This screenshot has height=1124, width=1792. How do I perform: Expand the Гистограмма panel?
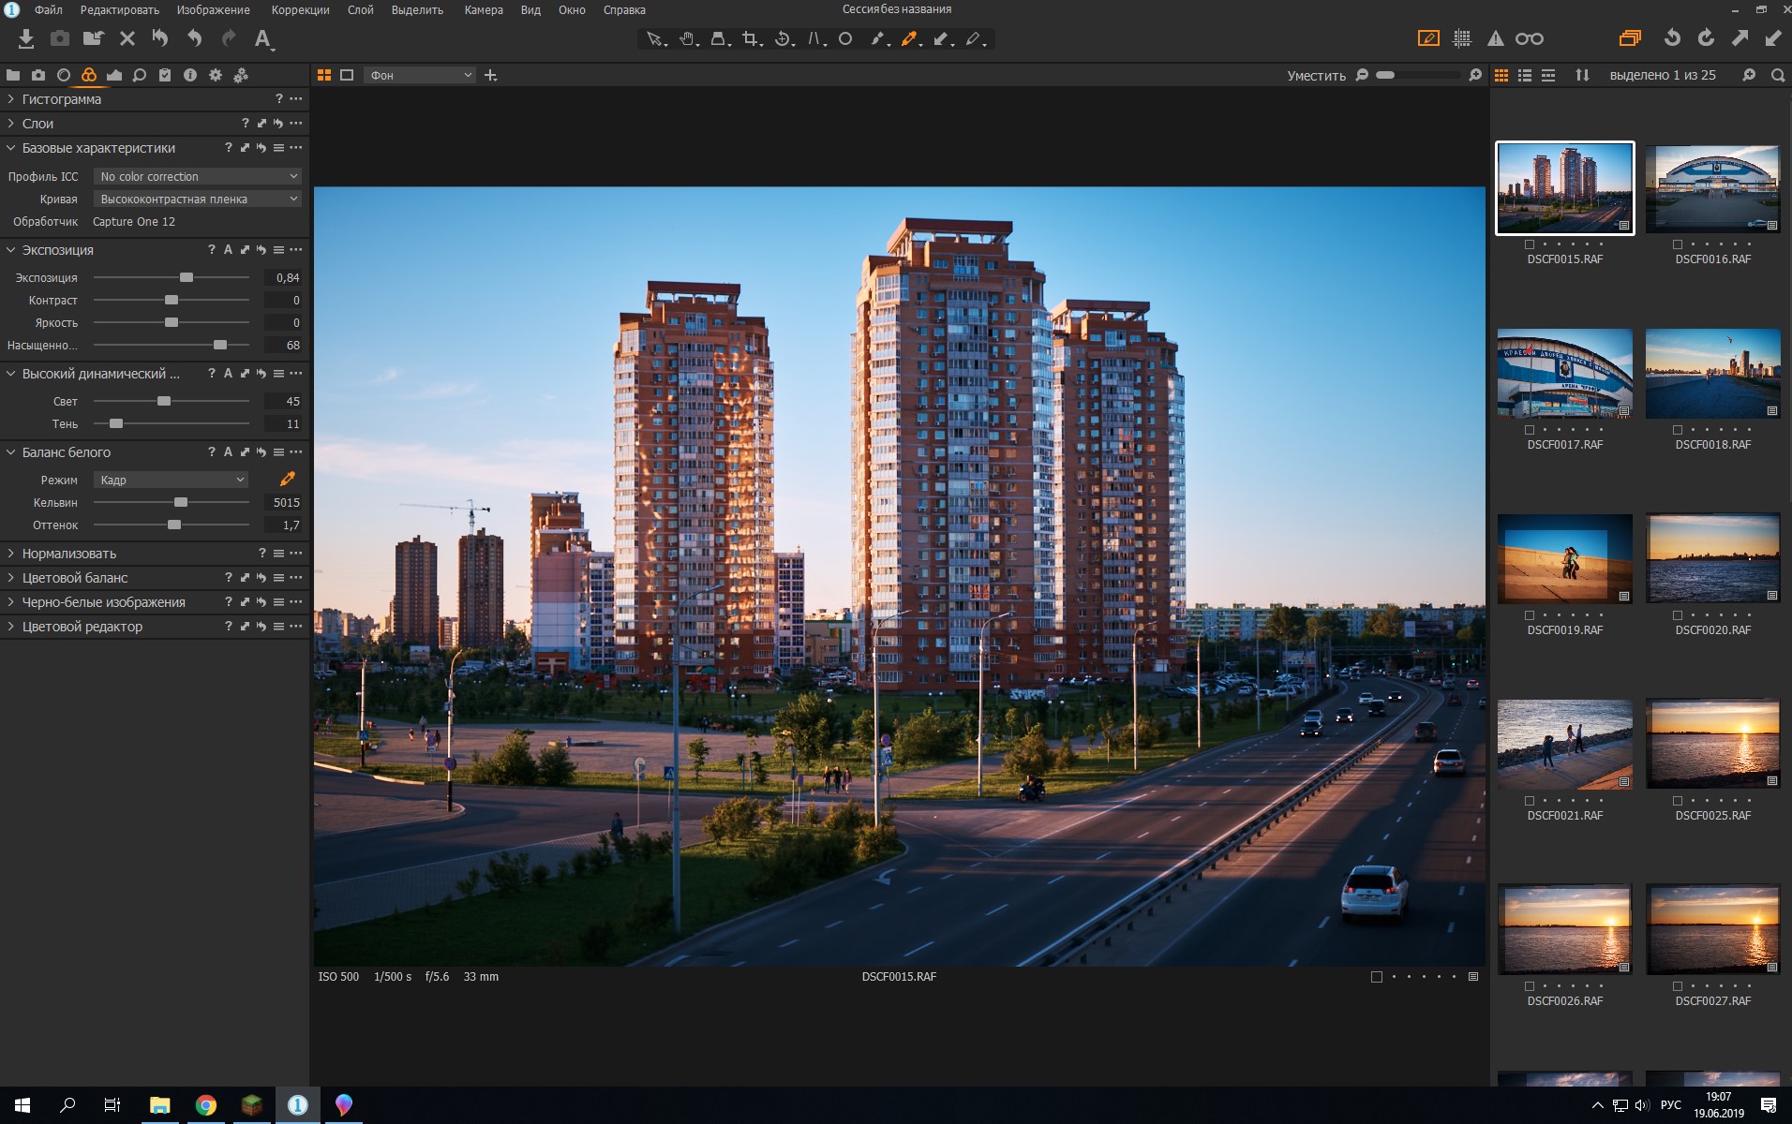[x=11, y=99]
